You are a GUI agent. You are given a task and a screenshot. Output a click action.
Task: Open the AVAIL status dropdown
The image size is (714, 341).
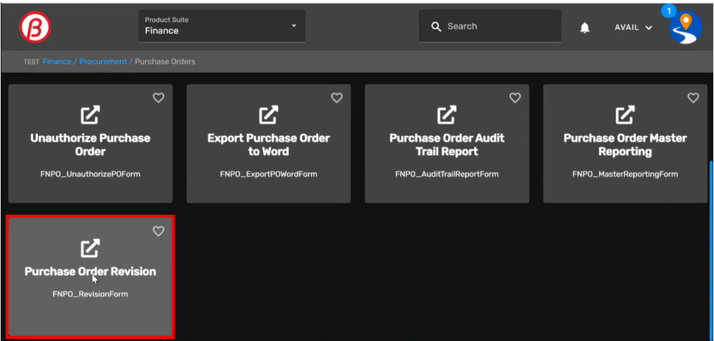pyautogui.click(x=633, y=27)
